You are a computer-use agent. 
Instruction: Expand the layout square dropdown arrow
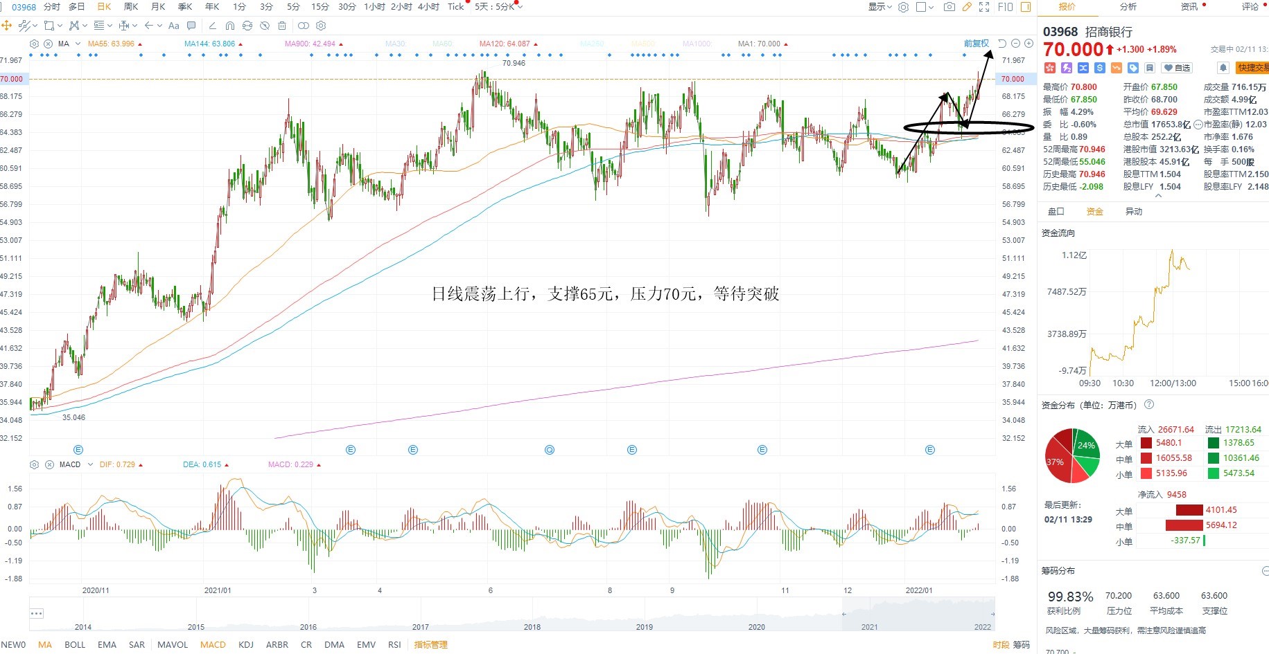pos(931,7)
